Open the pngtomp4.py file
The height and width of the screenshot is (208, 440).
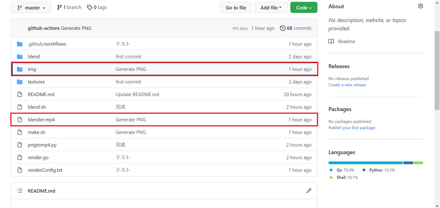[42, 145]
